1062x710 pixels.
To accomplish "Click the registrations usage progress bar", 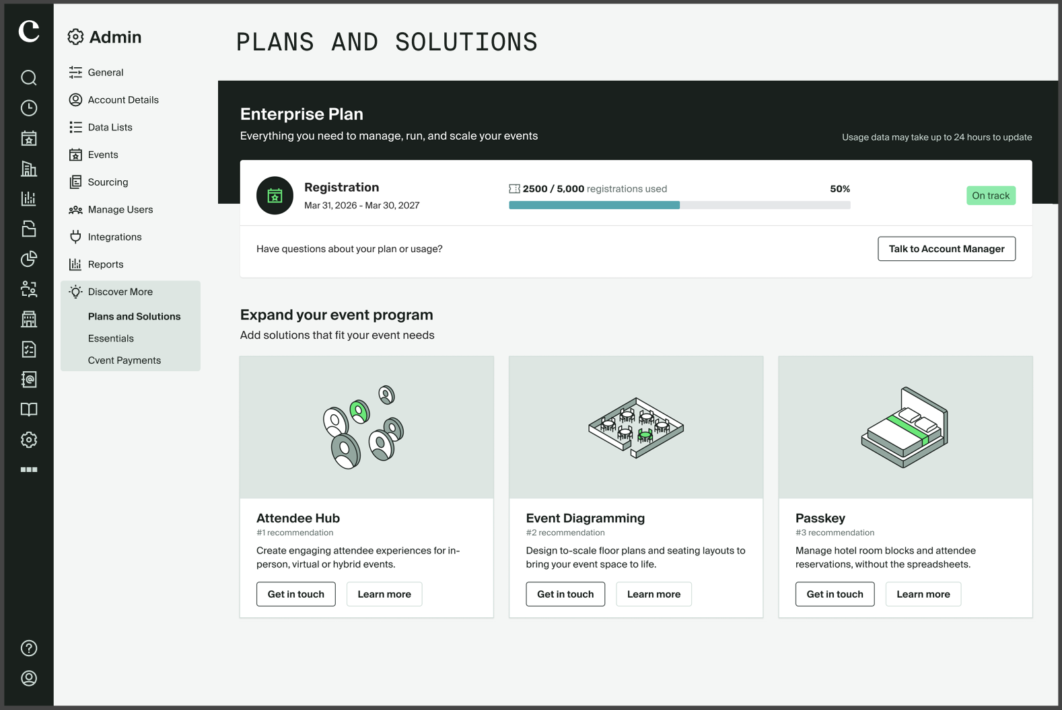I will [679, 205].
